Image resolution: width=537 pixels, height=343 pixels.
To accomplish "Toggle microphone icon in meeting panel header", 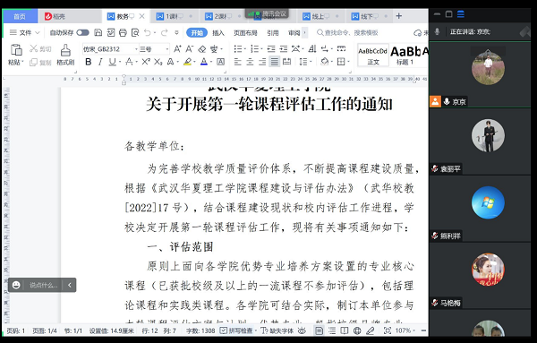I will pos(438,32).
